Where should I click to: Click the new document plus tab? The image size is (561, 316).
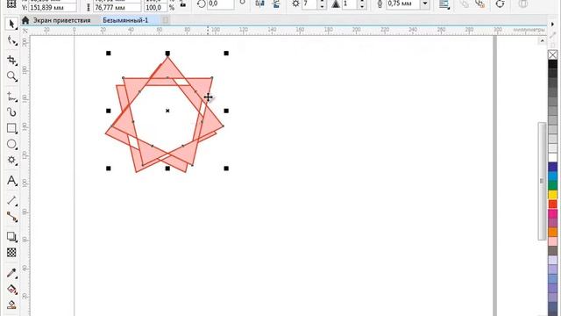(165, 20)
